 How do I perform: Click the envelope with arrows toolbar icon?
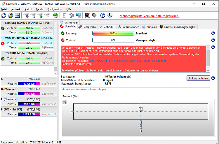pos(71,15)
